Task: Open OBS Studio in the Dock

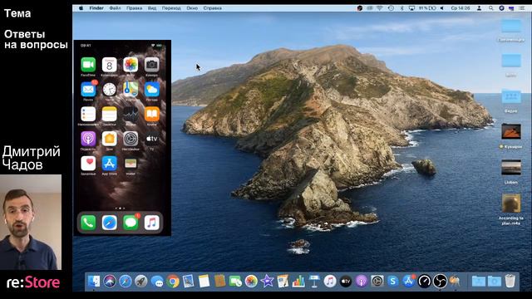Action: tap(440, 282)
